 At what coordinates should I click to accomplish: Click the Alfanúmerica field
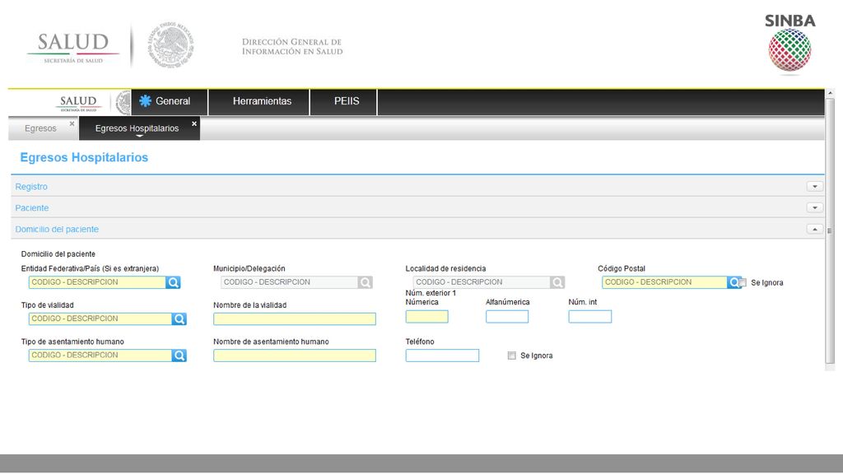coord(507,317)
